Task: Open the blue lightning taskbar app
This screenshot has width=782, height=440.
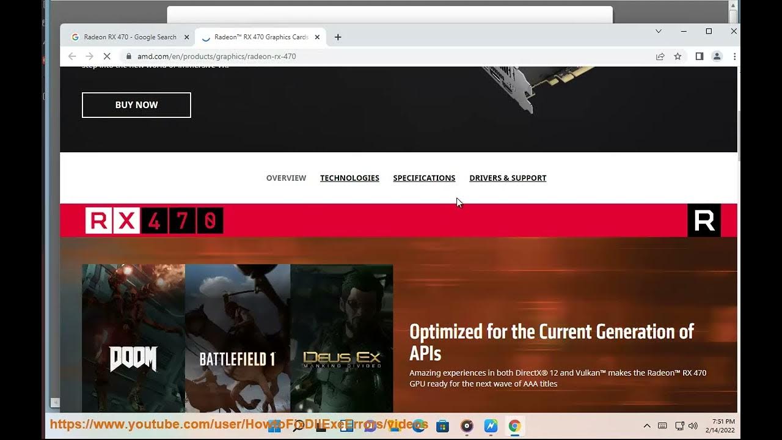Action: coord(491,426)
